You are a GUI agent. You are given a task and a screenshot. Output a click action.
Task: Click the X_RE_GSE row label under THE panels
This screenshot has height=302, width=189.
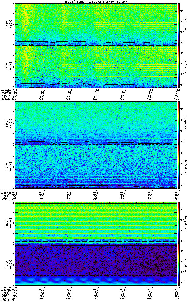[x=6, y=287]
